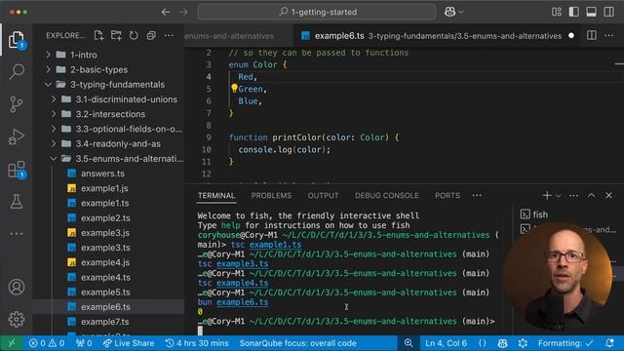The height and width of the screenshot is (351, 624).
Task: Go forward in navigation history
Action: (x=183, y=12)
